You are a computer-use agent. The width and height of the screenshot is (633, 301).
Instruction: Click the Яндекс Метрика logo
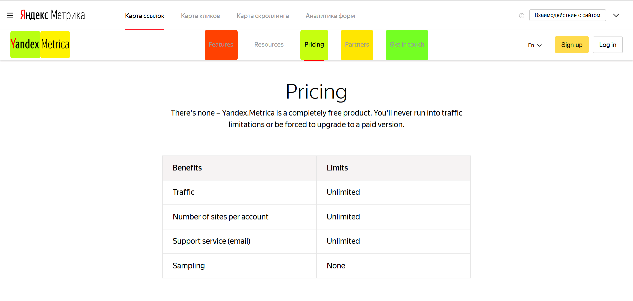click(x=53, y=15)
